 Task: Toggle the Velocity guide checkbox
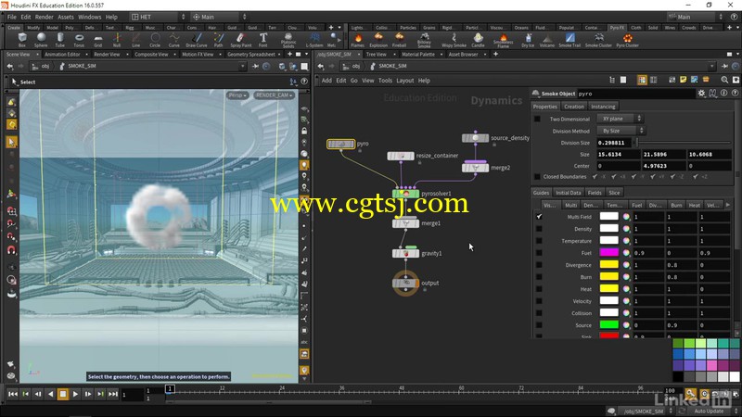click(539, 301)
